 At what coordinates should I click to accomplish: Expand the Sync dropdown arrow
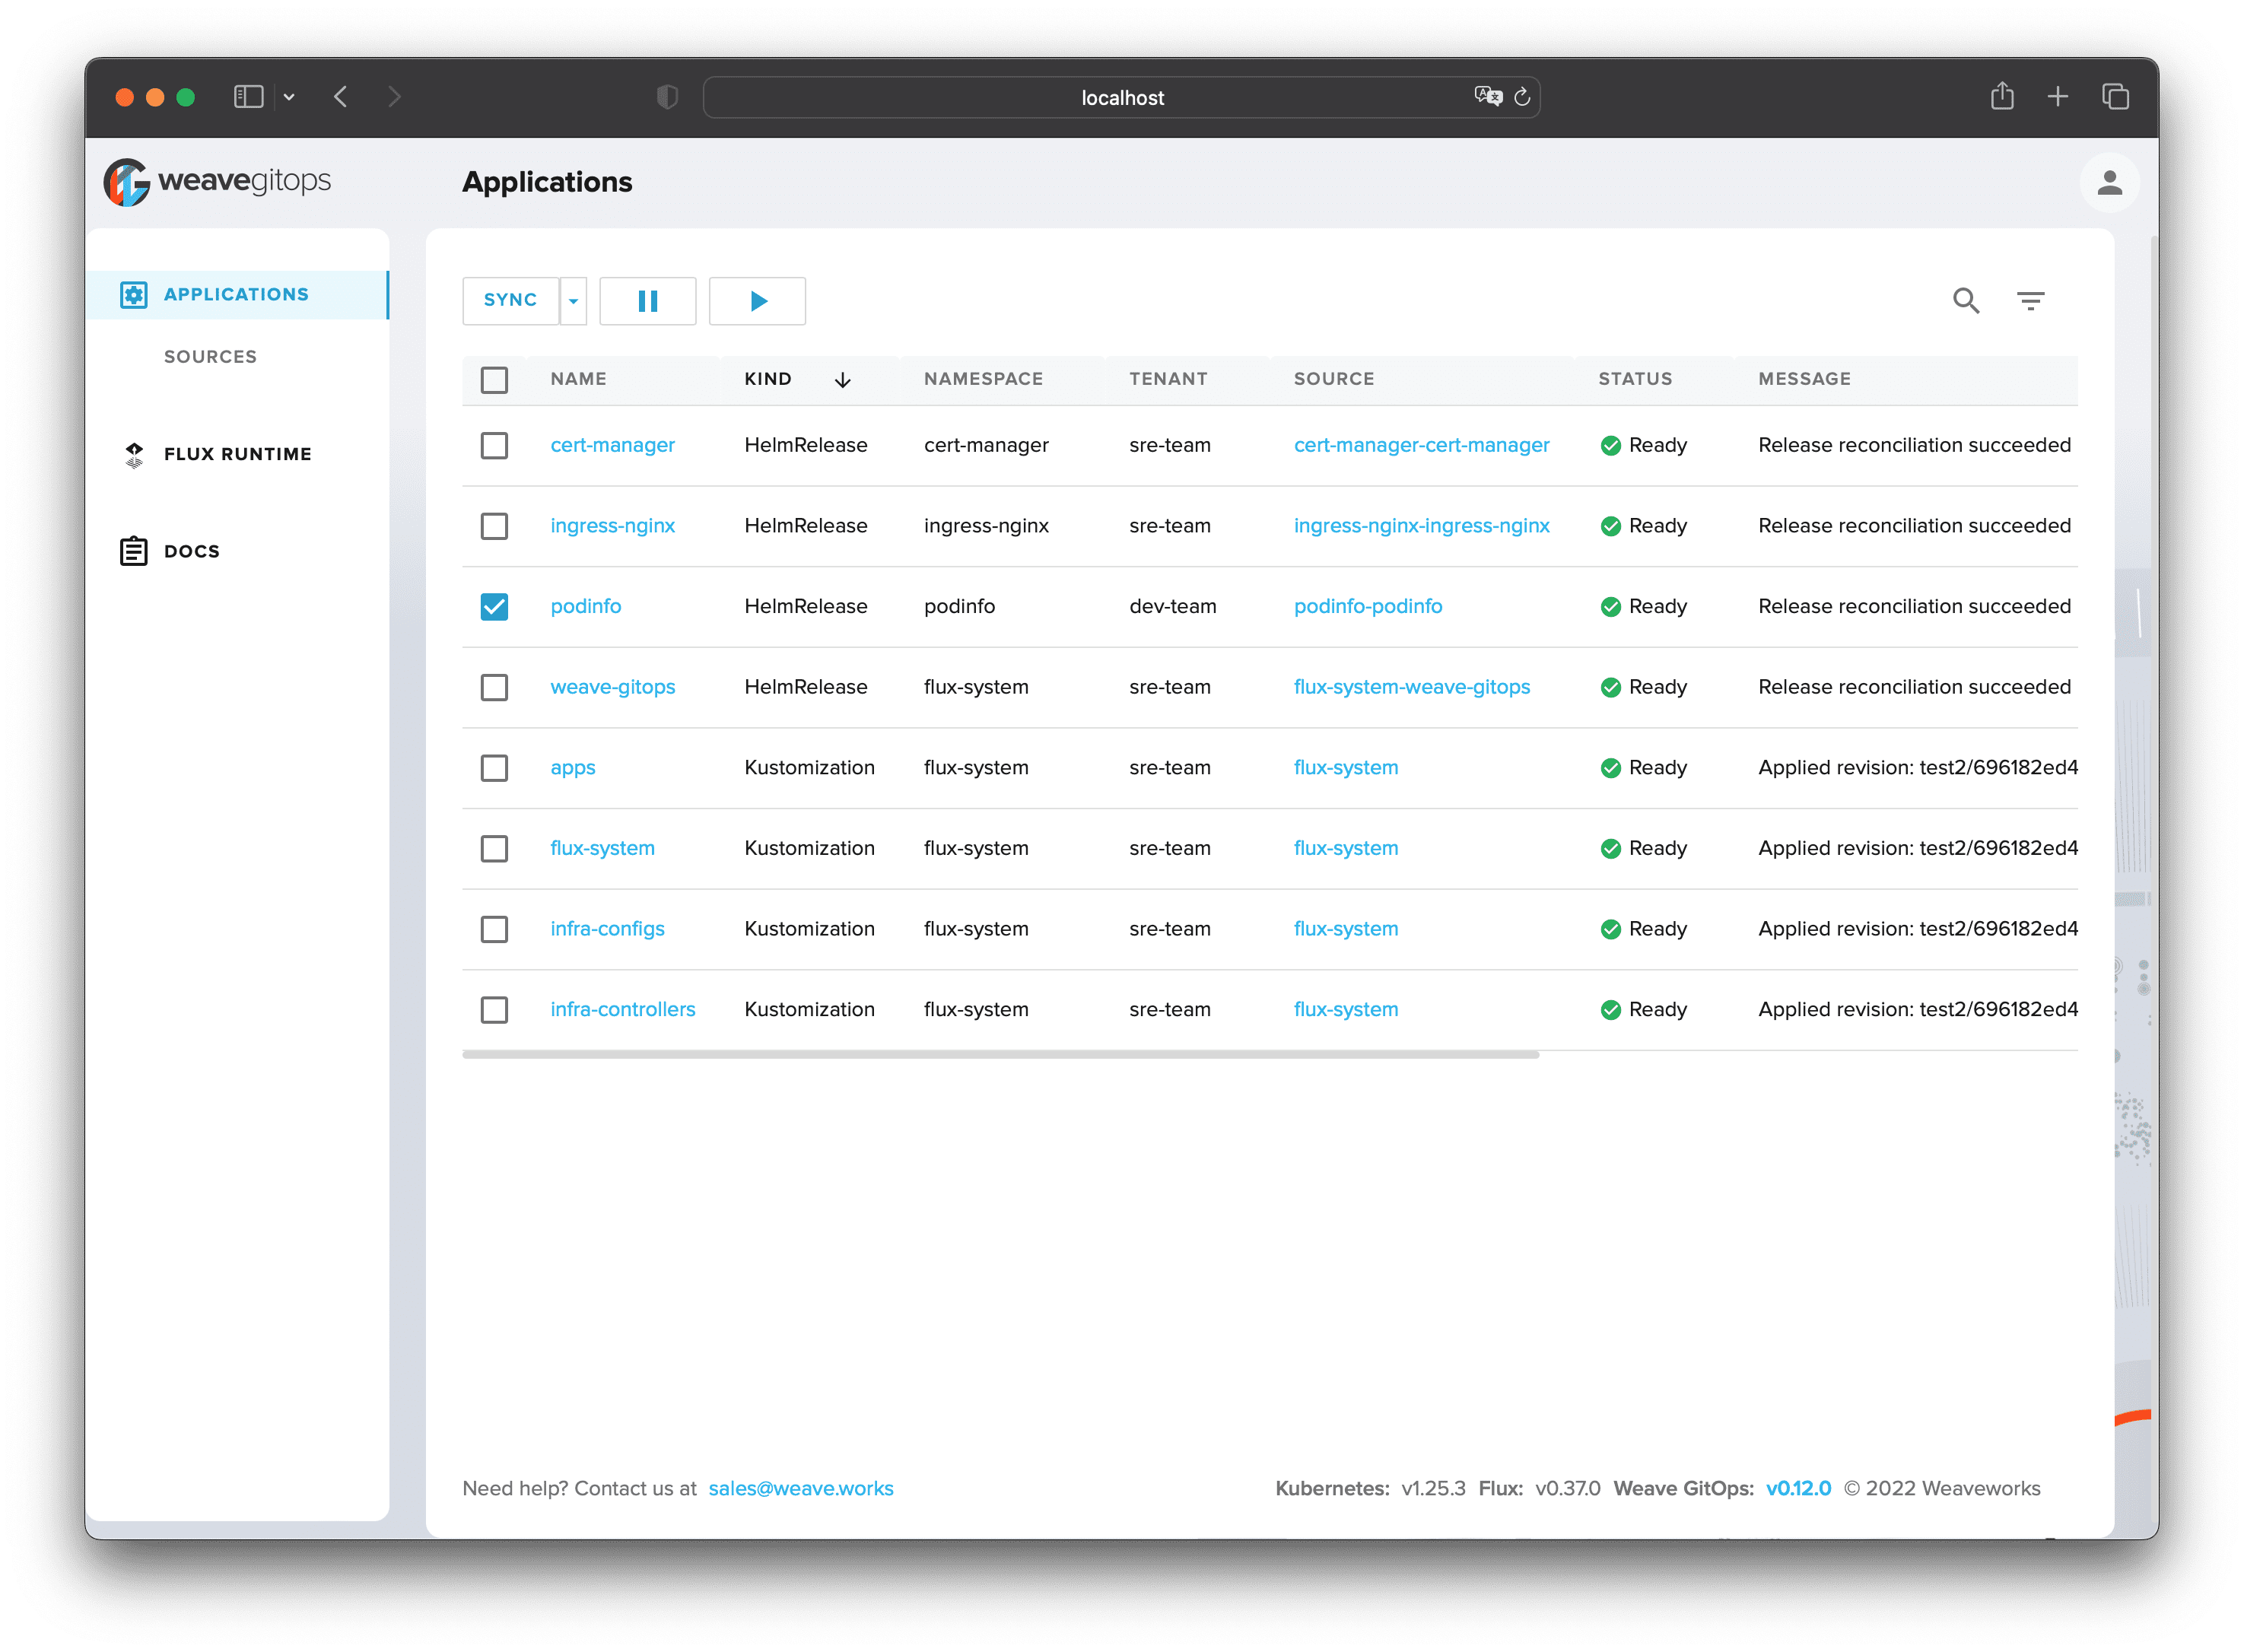[x=573, y=301]
